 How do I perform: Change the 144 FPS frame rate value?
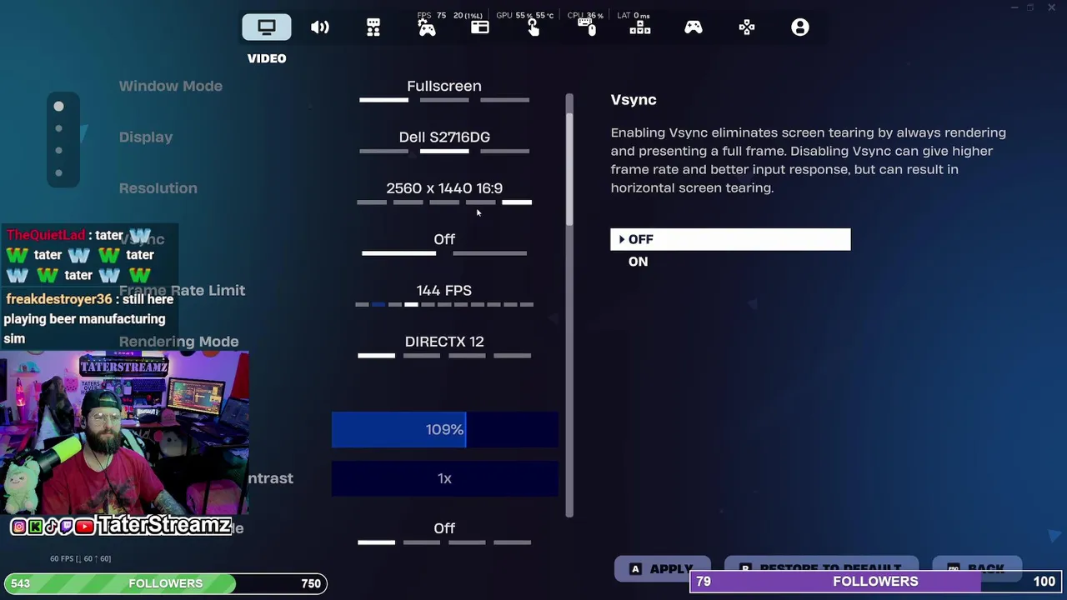coord(444,291)
